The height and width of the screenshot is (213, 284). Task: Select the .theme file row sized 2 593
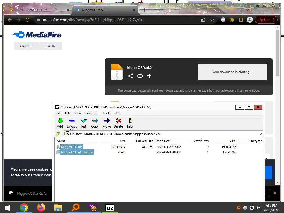coord(158,152)
